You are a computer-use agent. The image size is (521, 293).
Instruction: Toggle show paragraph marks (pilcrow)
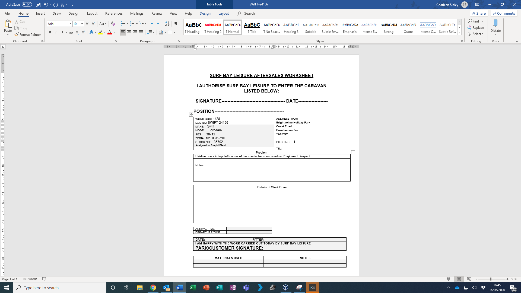176,24
